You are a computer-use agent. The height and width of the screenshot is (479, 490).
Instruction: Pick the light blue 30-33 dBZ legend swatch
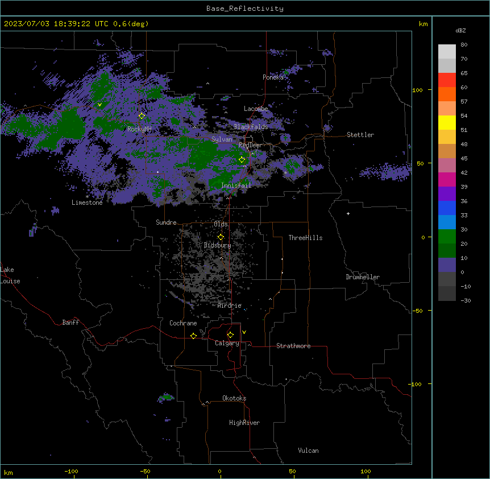pyautogui.click(x=447, y=222)
